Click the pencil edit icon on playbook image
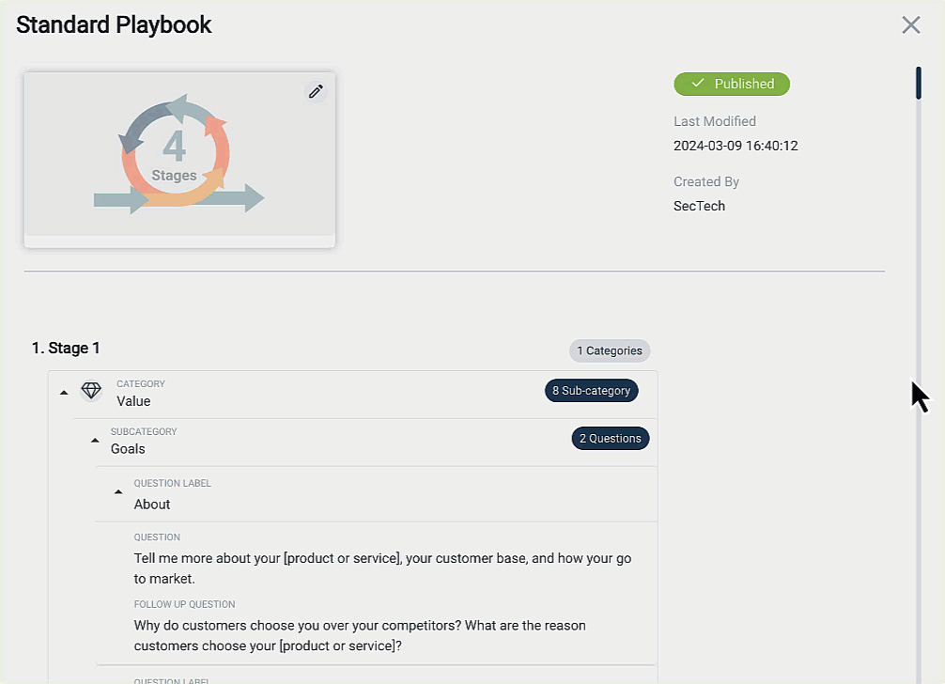This screenshot has height=684, width=945. click(x=316, y=91)
